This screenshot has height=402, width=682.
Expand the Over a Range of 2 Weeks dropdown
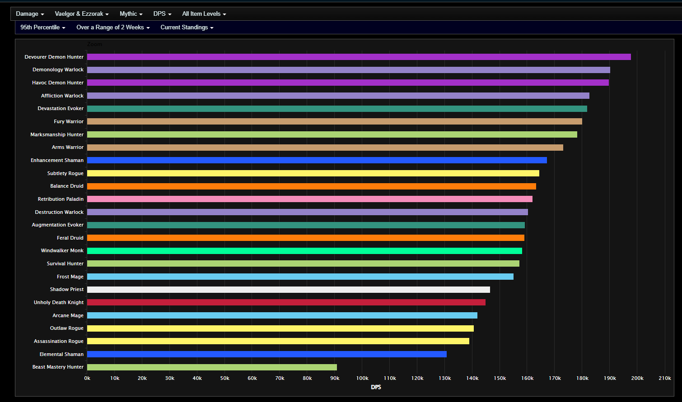tap(113, 28)
